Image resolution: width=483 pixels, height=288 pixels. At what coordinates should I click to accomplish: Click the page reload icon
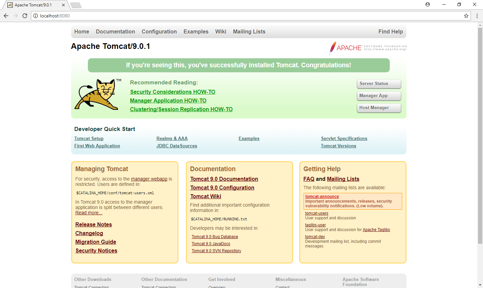coord(25,15)
